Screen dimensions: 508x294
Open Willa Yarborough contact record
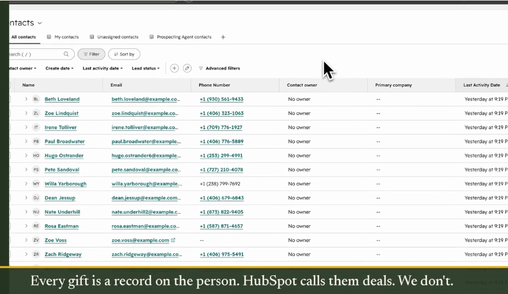(x=65, y=184)
